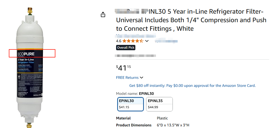
Task: Click the $41.15 main price
Action: (124, 68)
